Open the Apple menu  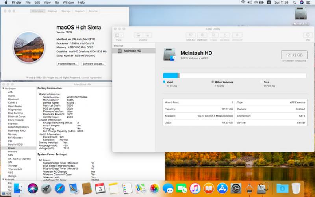6,2
